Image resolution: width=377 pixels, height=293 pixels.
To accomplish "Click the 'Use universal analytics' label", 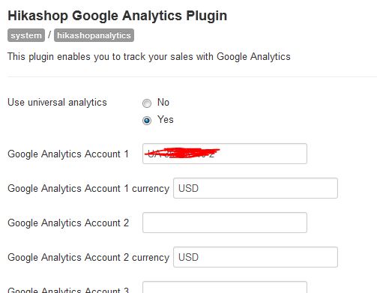I will coord(57,103).
